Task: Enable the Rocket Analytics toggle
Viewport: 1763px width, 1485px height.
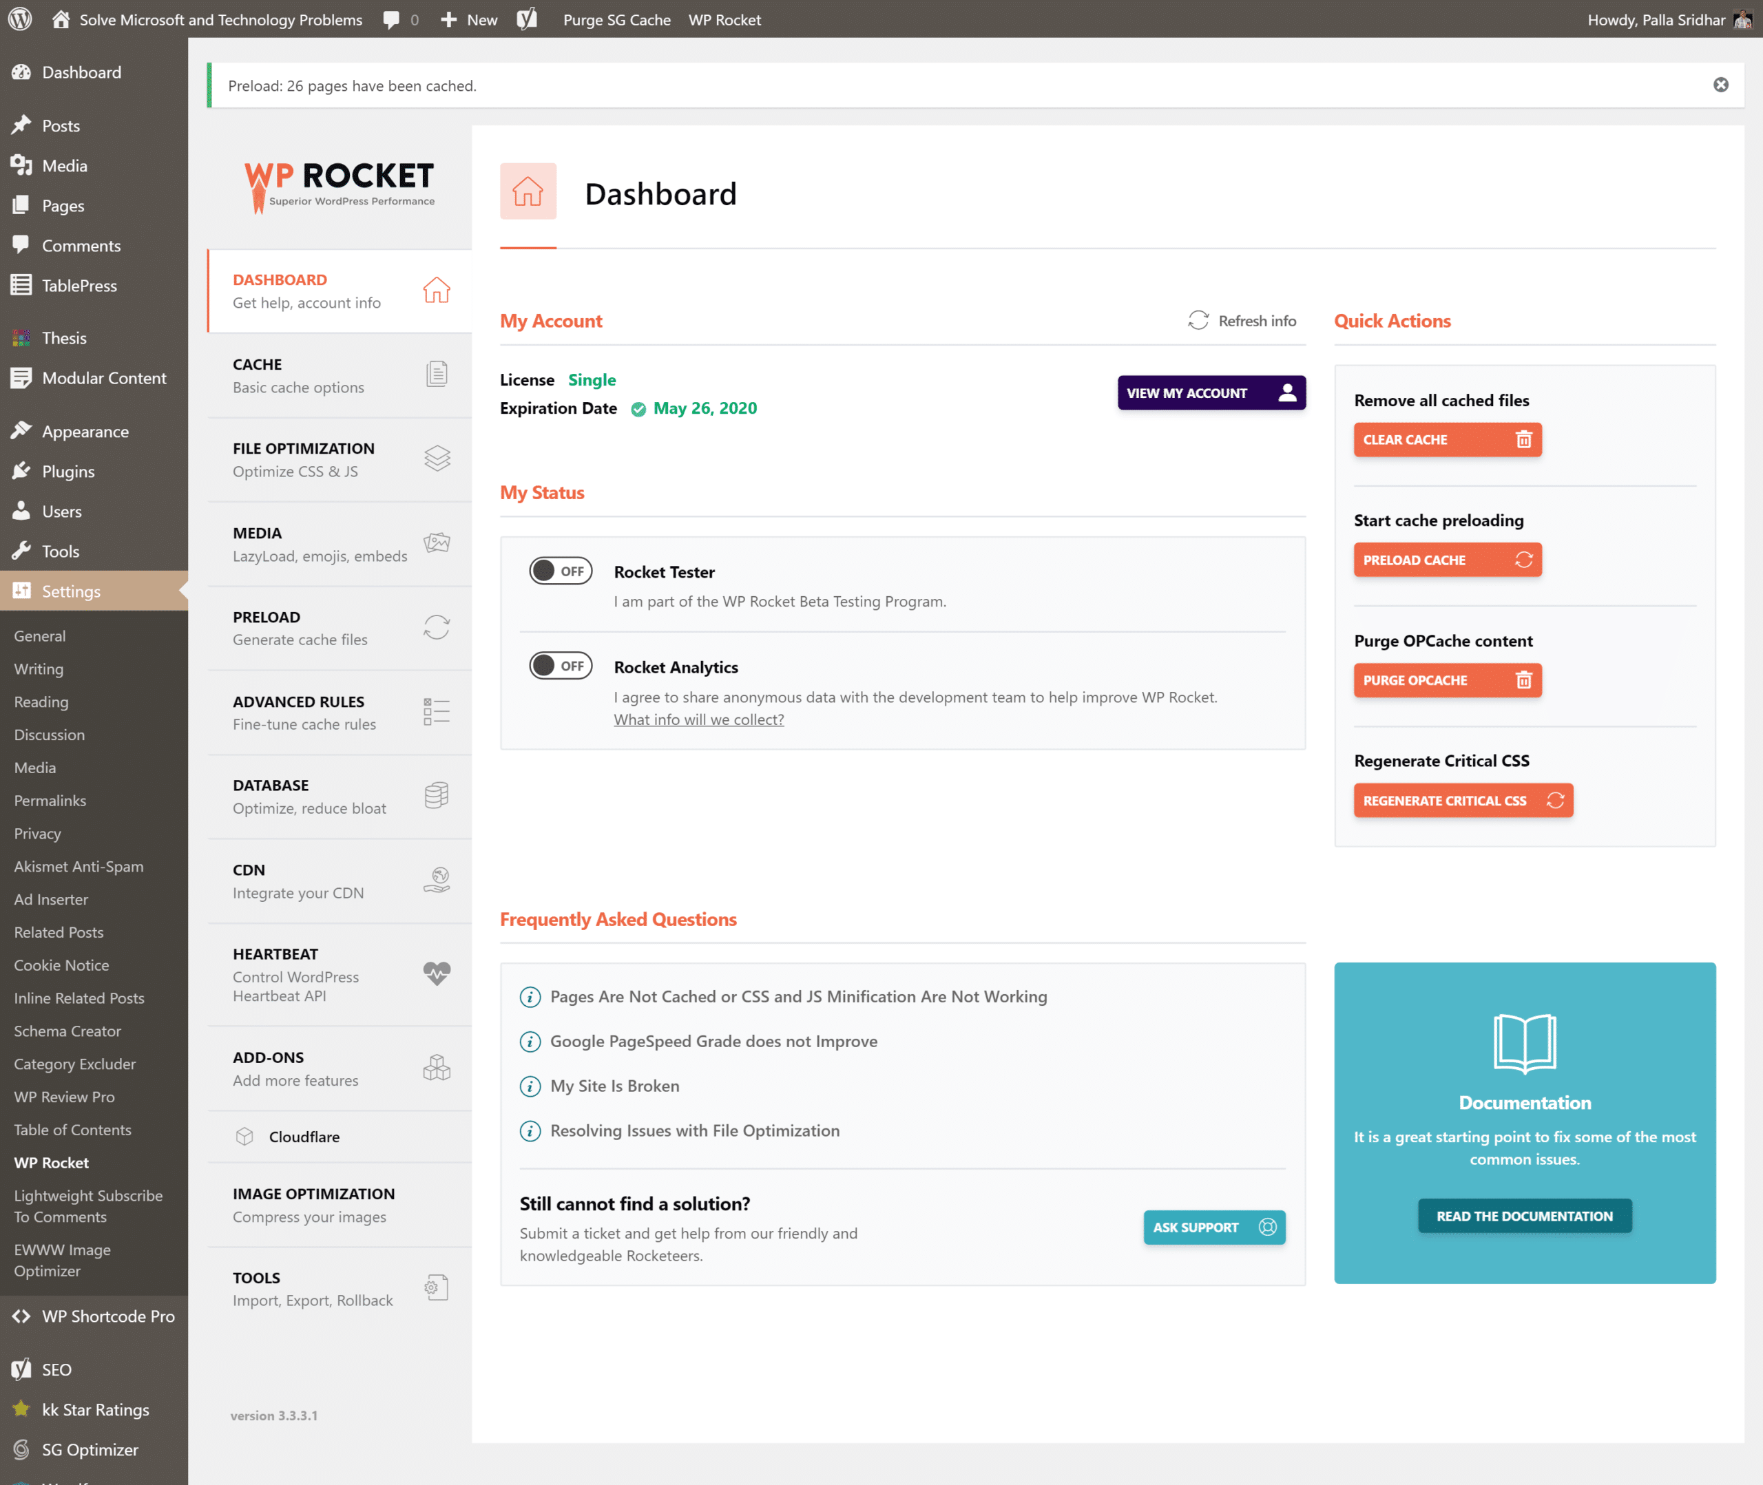Action: point(561,666)
